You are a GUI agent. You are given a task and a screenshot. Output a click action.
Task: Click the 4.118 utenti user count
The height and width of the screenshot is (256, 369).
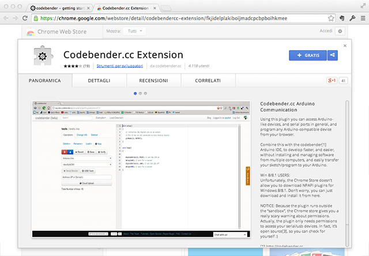click(198, 66)
